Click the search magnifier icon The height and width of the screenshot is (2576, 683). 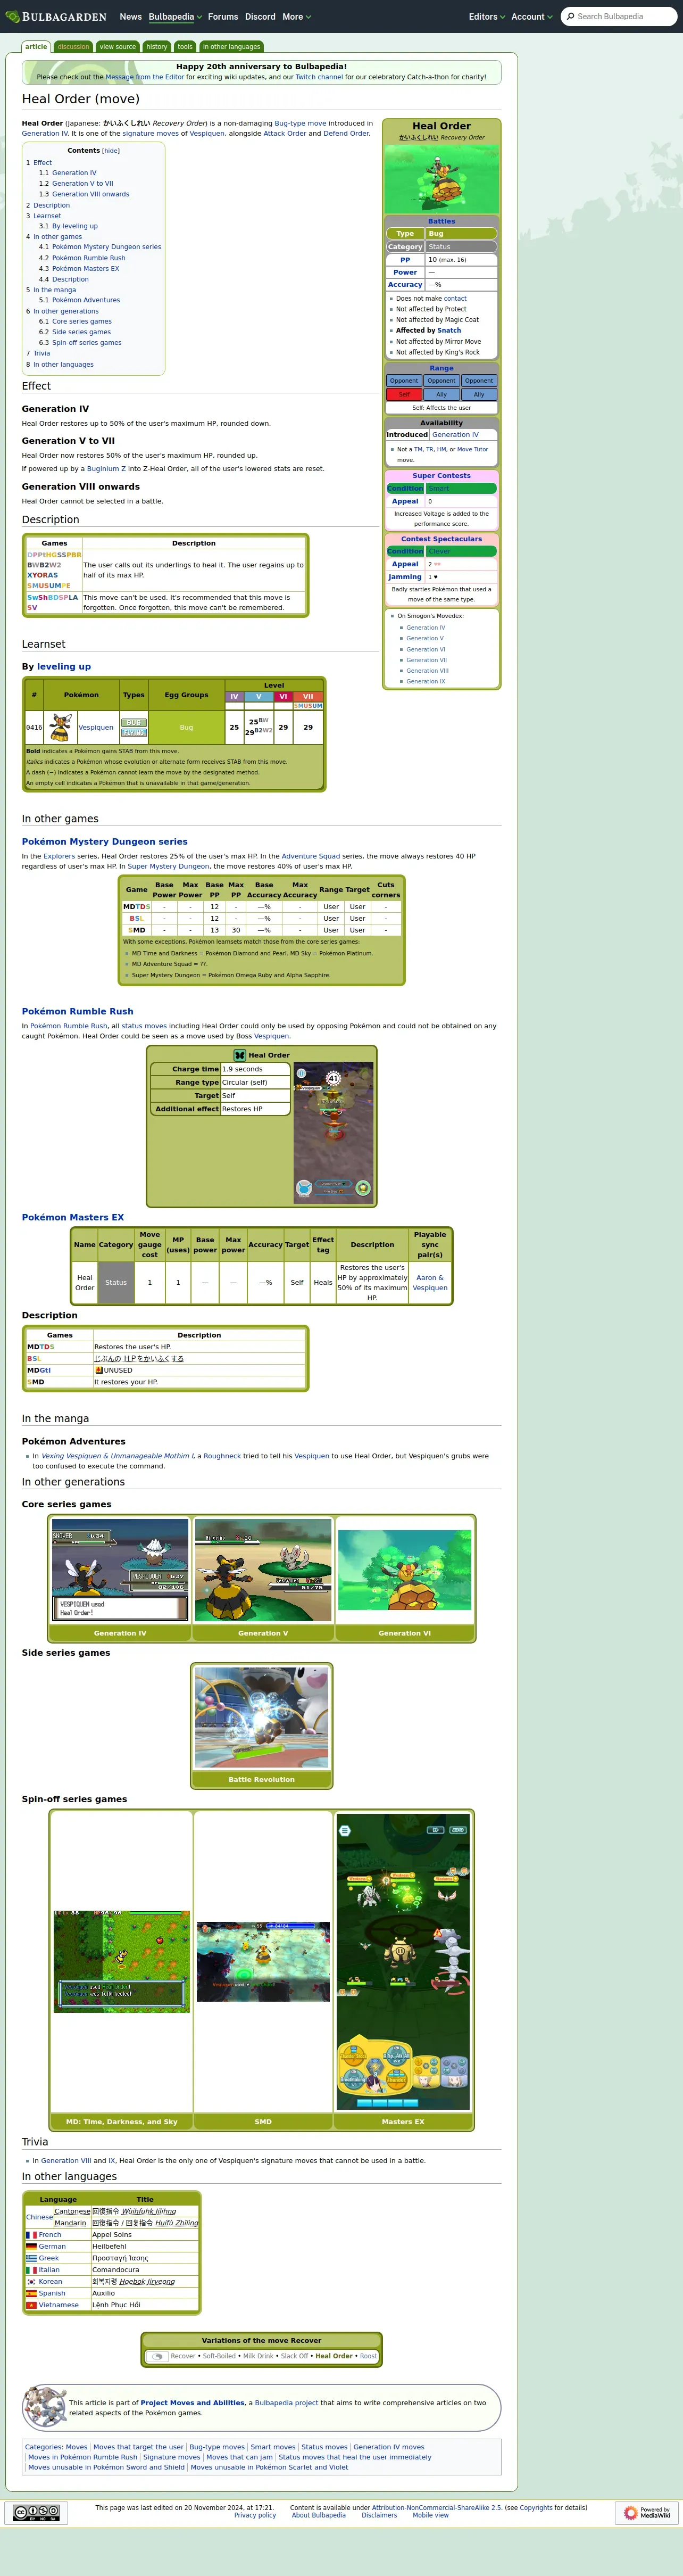click(x=570, y=17)
